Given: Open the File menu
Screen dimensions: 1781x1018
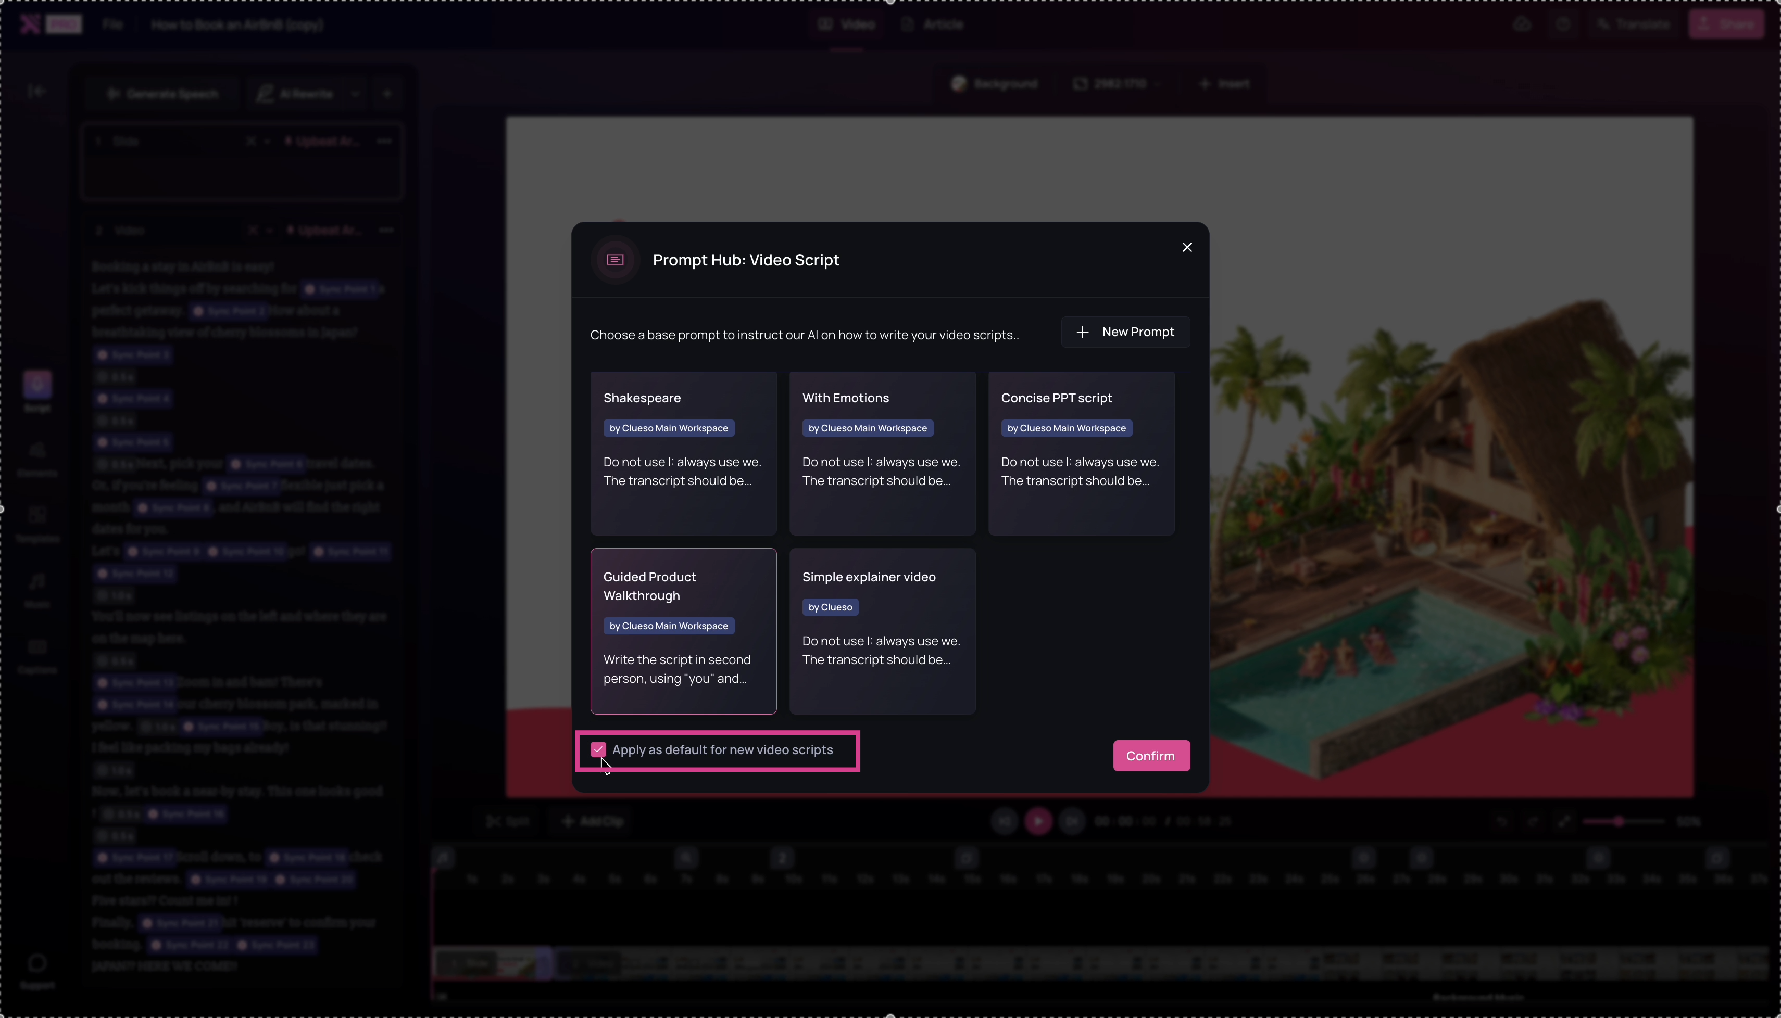Looking at the screenshot, I should [112, 24].
